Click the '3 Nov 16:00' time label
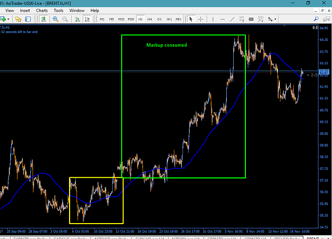The image size is (332, 239). tap(234, 232)
